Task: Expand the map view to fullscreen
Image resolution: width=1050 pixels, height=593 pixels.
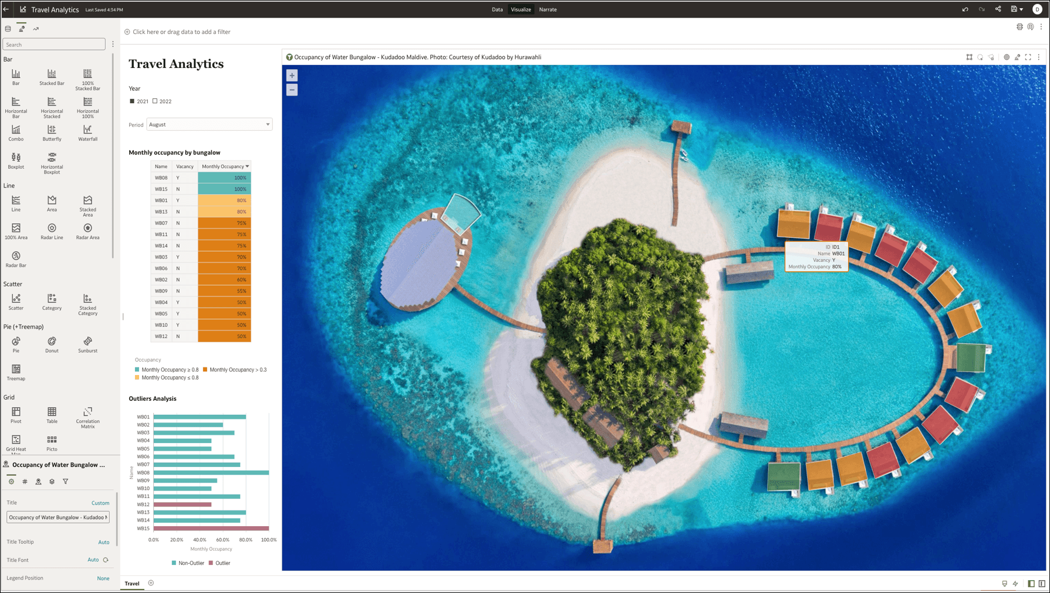Action: tap(1028, 57)
